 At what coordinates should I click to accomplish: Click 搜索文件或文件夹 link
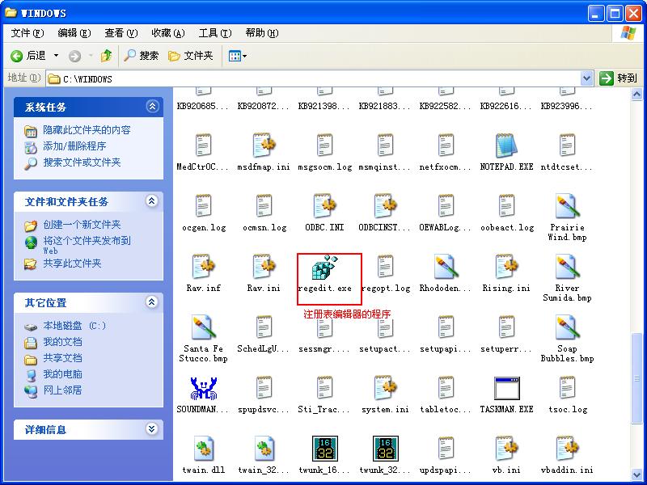82,162
